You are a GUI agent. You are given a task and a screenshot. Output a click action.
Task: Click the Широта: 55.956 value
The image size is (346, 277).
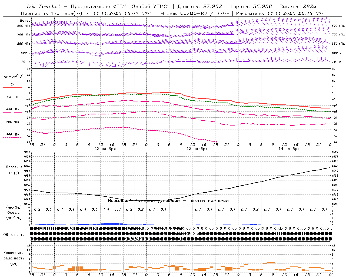click(251, 7)
